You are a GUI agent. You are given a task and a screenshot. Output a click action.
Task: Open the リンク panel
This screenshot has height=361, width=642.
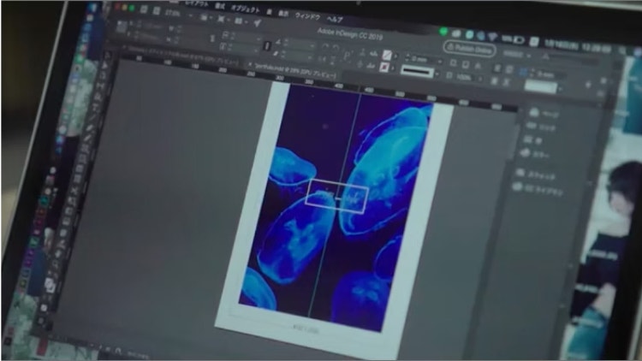coord(542,127)
